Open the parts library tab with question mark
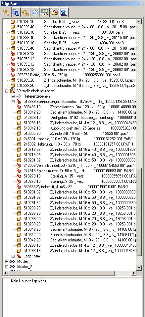The image size is (145, 317). coord(54,13)
